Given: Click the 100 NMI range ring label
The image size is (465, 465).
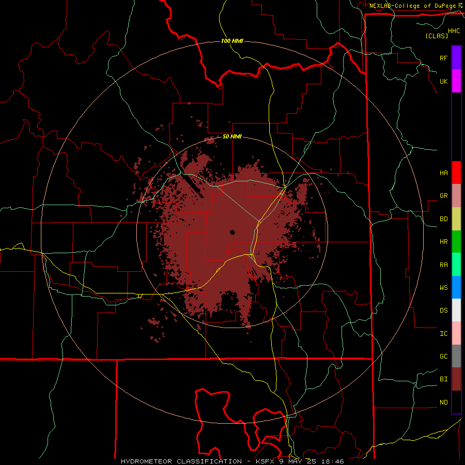Looking at the screenshot, I should [x=232, y=41].
